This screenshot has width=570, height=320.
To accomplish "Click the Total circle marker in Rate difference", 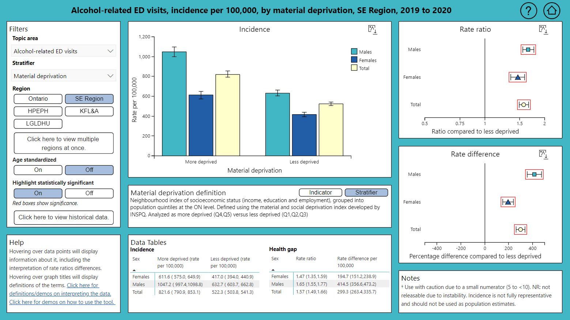I will pos(521,230).
